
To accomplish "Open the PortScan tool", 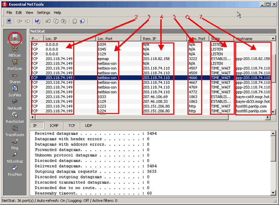I will [15, 65].
